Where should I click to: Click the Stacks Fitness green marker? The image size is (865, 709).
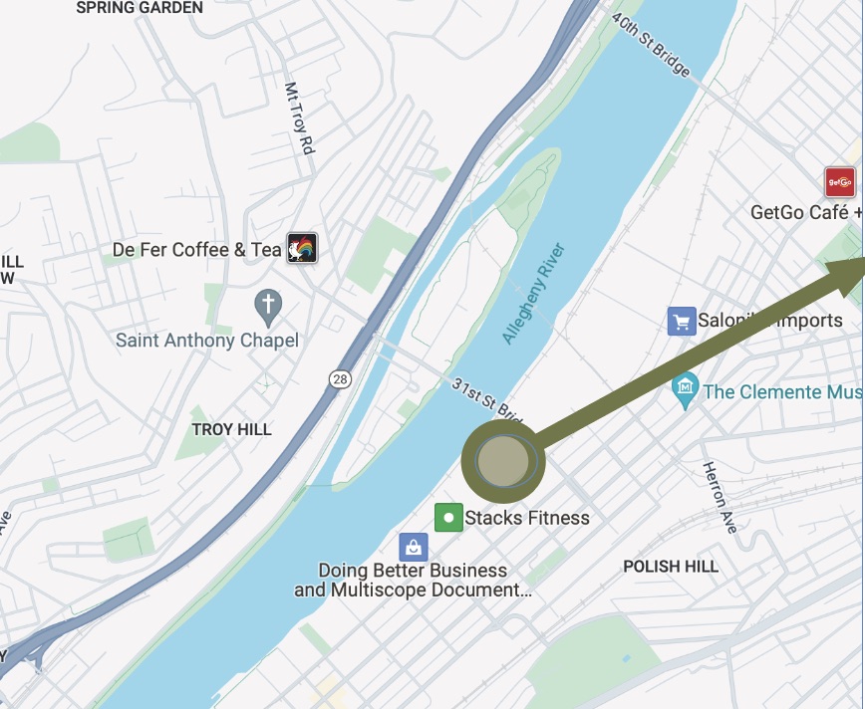point(448,518)
